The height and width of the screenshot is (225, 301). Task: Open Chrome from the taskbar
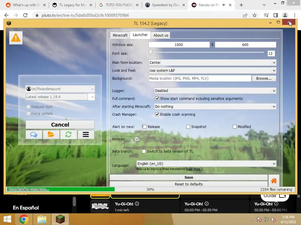coord(24,219)
